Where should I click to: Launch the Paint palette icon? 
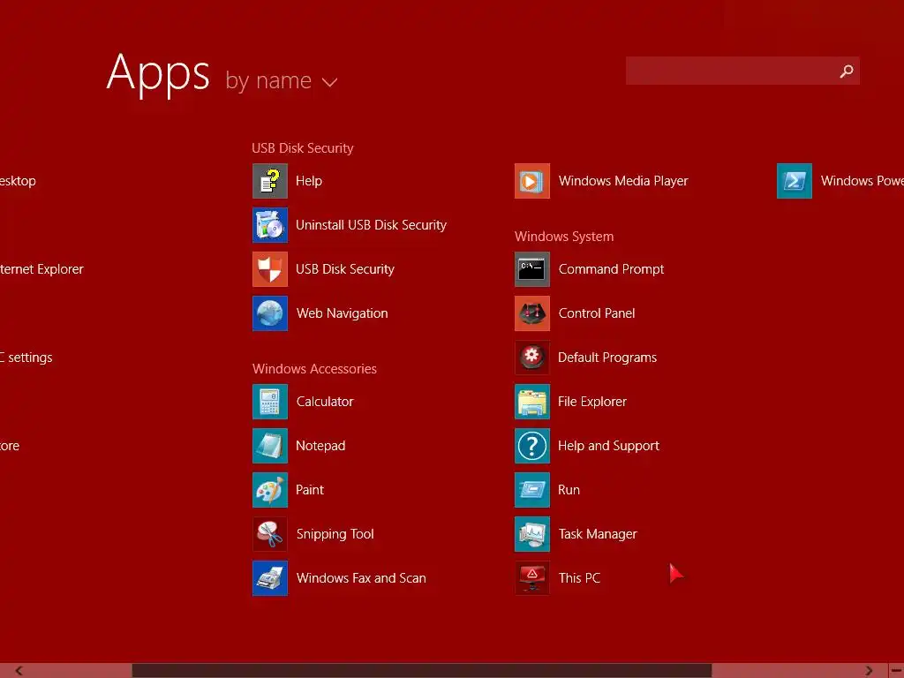(270, 490)
